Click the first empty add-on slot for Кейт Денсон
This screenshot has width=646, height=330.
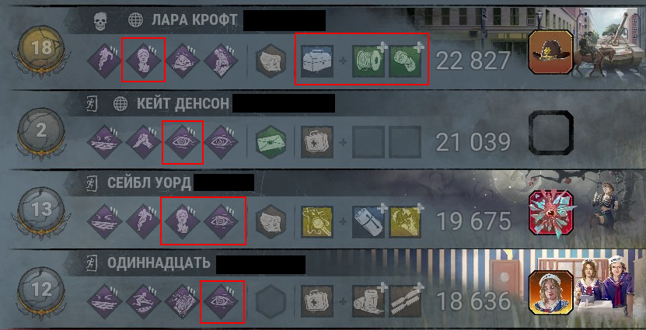pos(368,142)
